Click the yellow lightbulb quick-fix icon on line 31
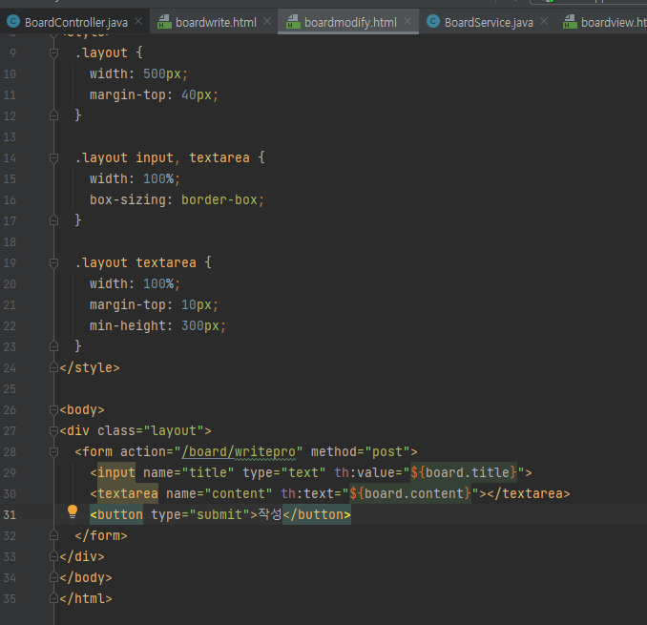Viewport: 647px width, 625px height. click(73, 511)
